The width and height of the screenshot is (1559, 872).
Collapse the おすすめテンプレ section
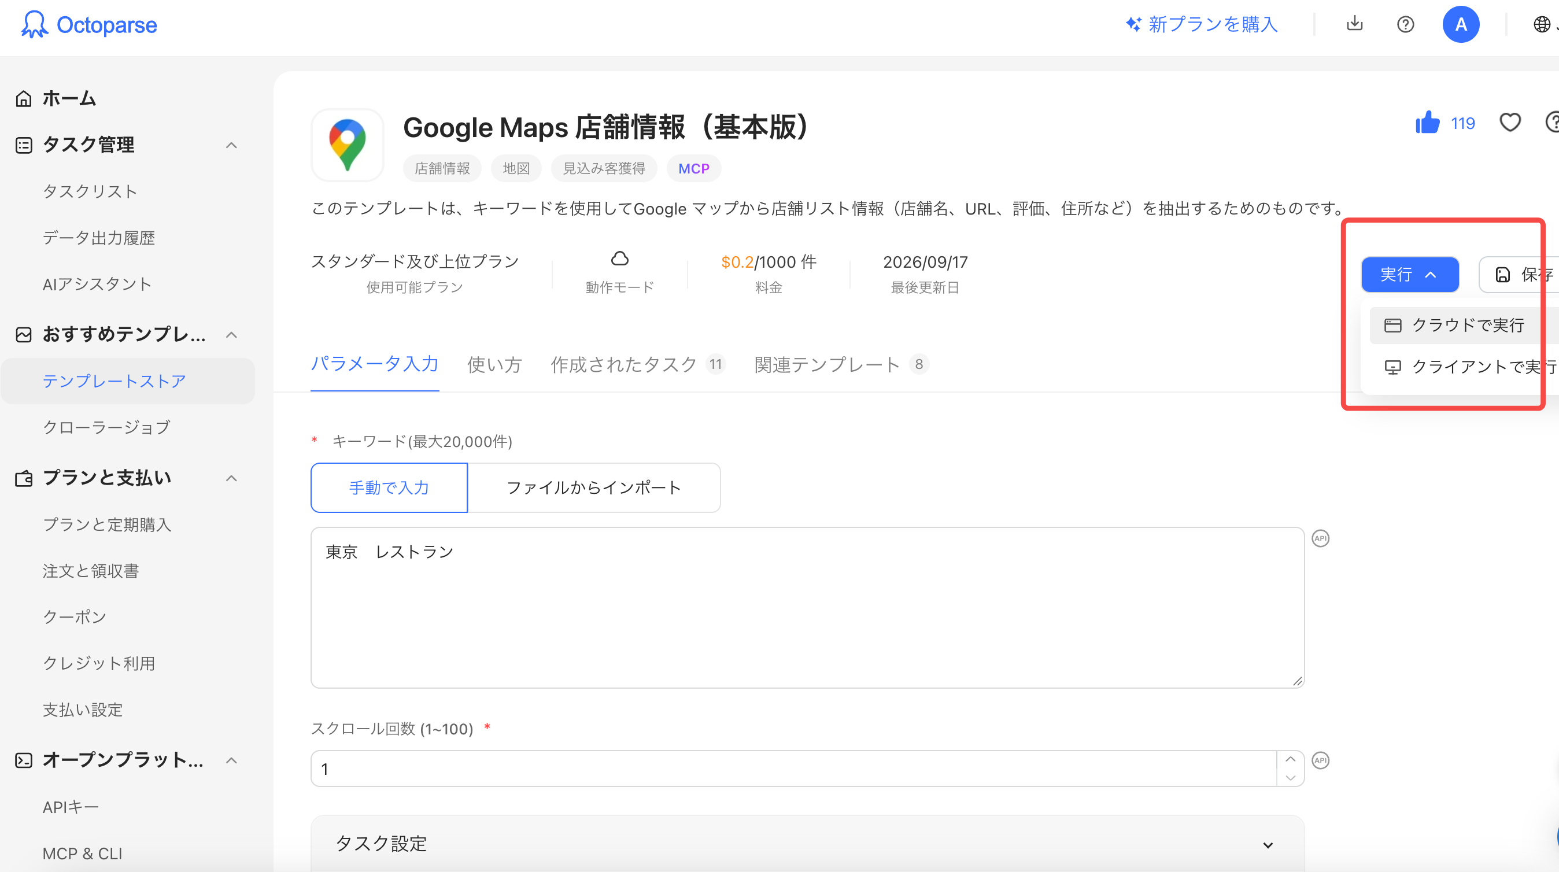231,335
